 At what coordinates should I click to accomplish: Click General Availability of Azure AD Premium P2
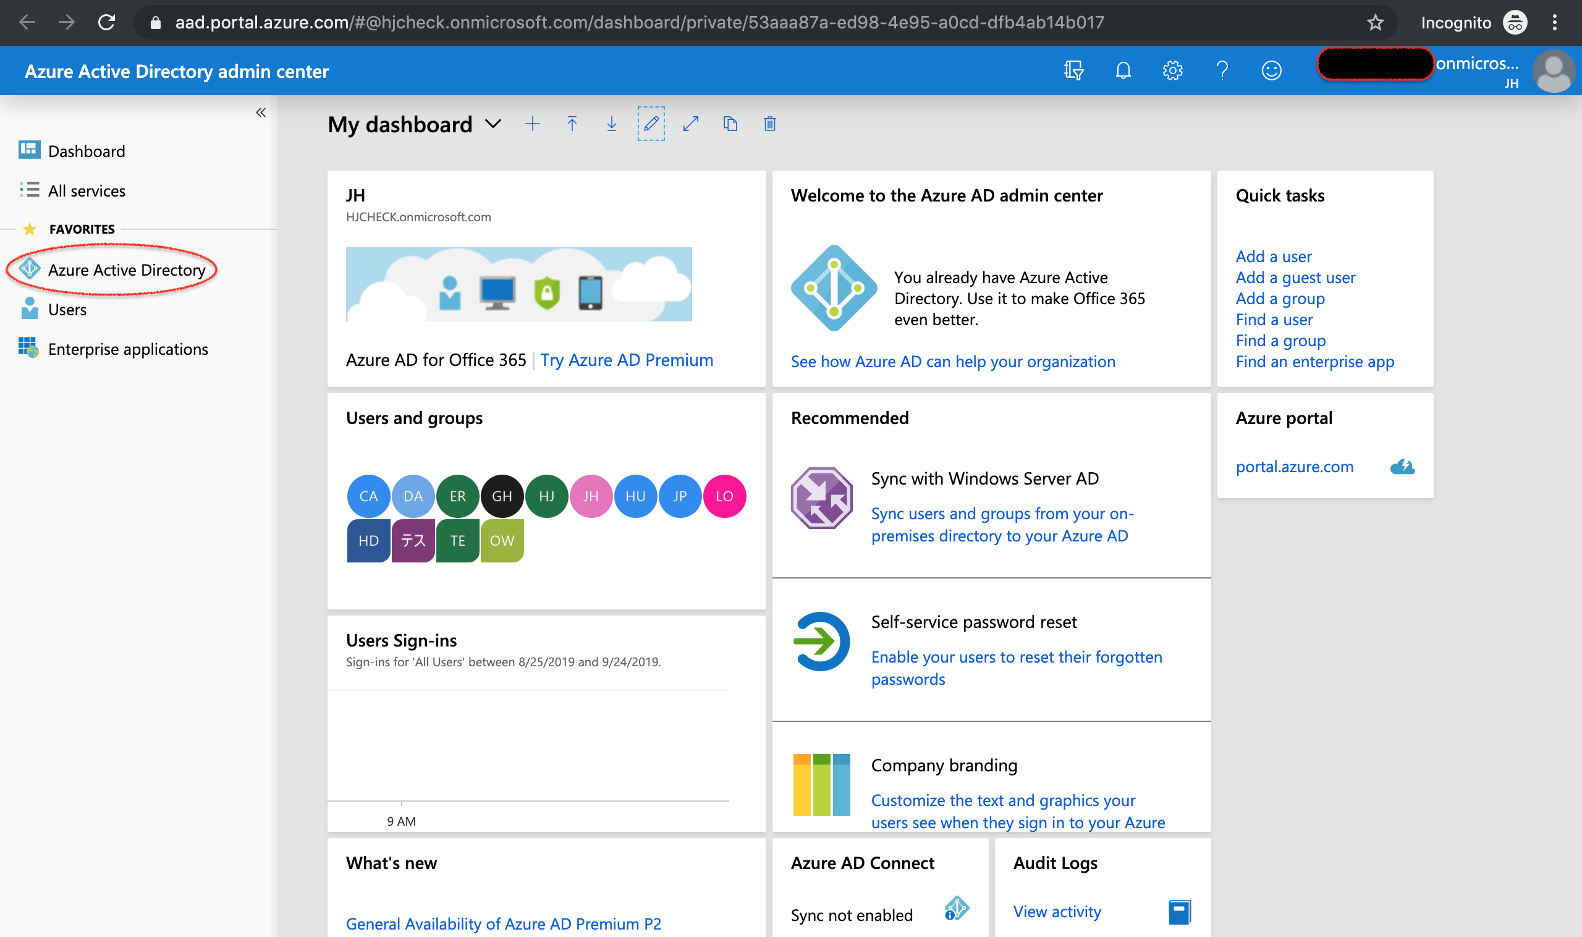[x=503, y=924]
